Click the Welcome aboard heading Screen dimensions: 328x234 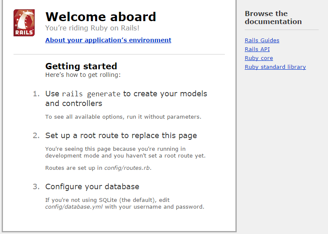click(101, 17)
